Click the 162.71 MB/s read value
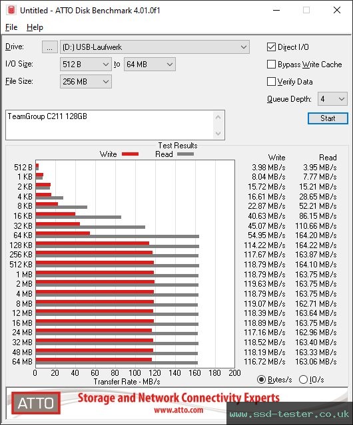 (x=316, y=303)
